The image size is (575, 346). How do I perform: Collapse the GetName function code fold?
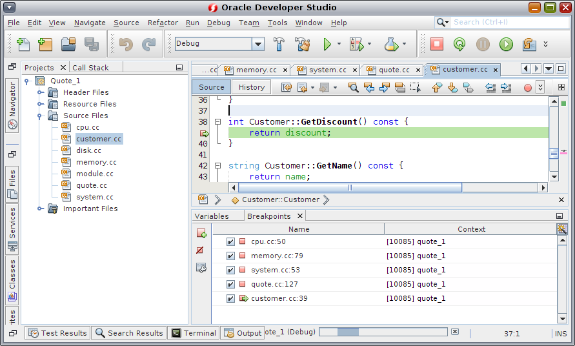pyautogui.click(x=218, y=166)
